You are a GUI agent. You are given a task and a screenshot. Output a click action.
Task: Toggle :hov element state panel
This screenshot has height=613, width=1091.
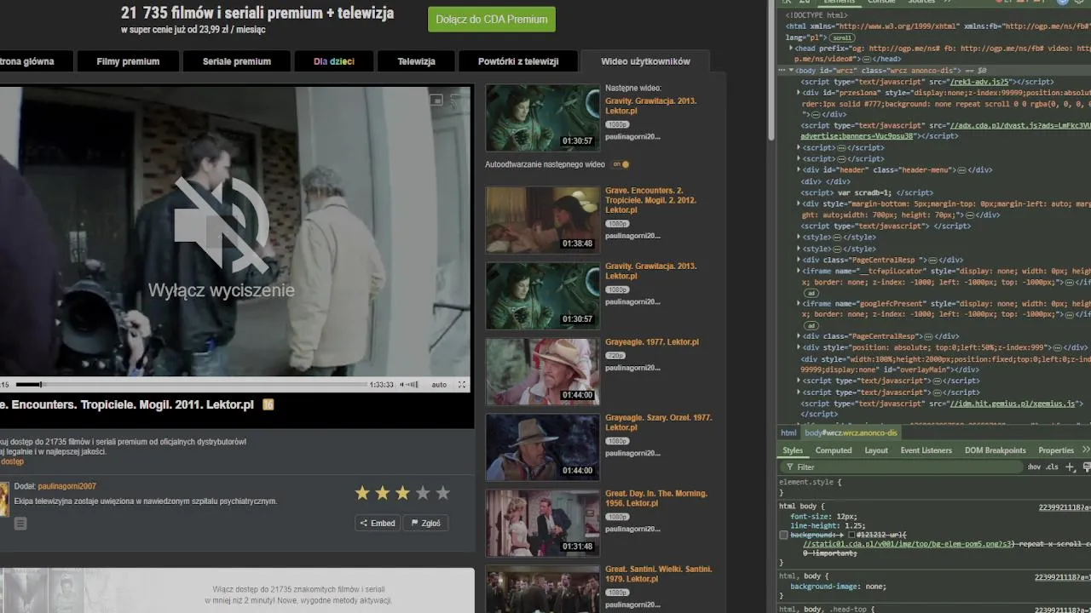click(x=1034, y=467)
